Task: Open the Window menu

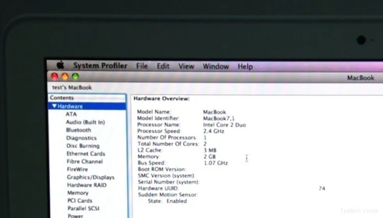Action: tap(216, 66)
